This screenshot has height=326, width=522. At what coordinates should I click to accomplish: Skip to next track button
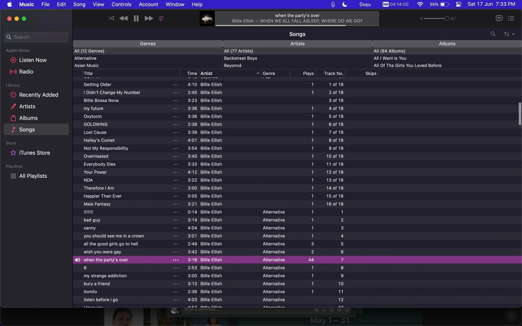pos(149,18)
